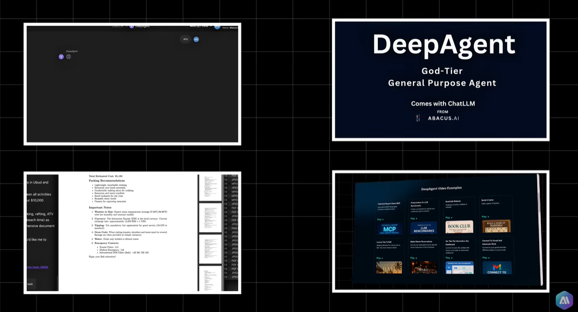This screenshot has width=578, height=312.
Task: Click the 'Total Estimated Cost' line
Action: tap(105, 176)
